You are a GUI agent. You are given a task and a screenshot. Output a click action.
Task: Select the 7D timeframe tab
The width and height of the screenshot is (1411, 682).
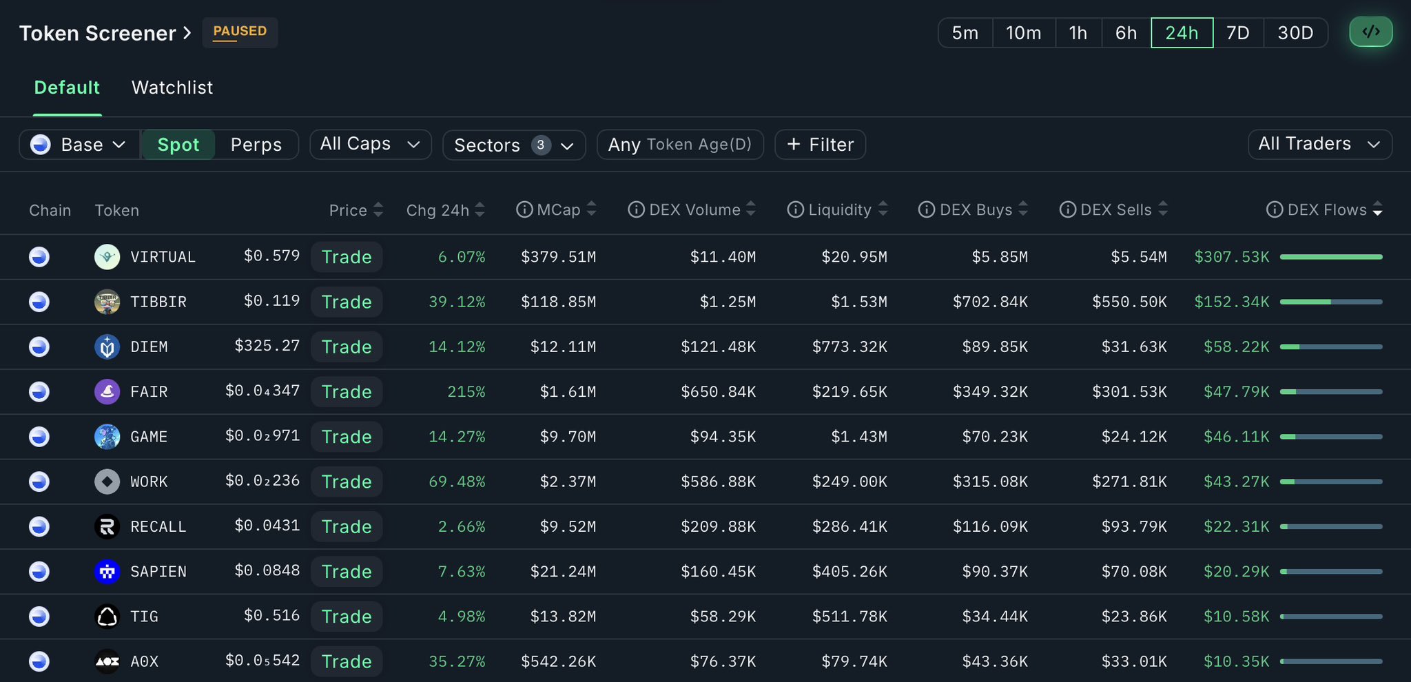click(1237, 33)
